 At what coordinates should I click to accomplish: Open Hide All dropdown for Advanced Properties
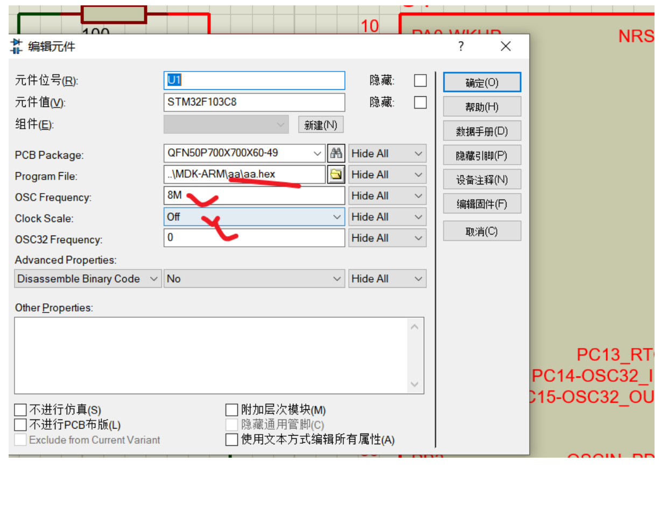pos(388,279)
